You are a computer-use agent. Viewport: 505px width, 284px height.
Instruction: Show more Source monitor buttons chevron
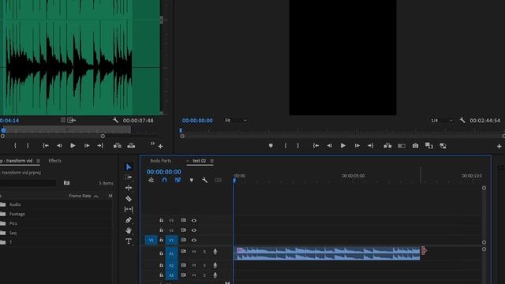coord(152,143)
